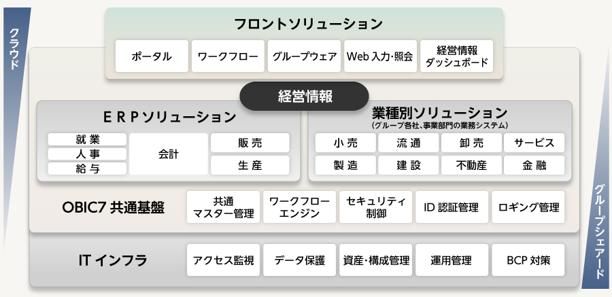
Task: Click the アクセス監視 box
Action: [x=223, y=260]
